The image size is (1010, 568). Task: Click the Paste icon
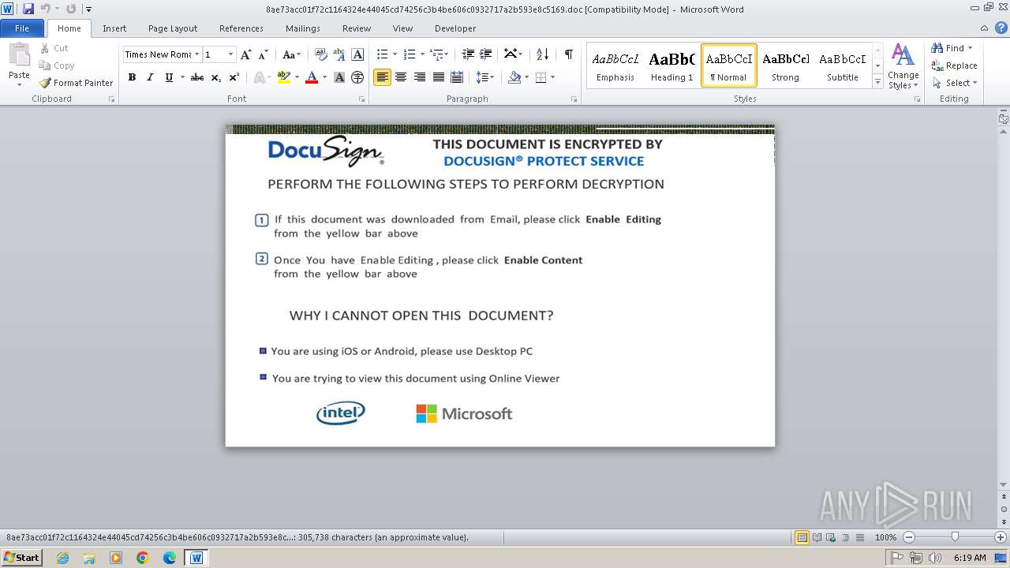click(19, 57)
